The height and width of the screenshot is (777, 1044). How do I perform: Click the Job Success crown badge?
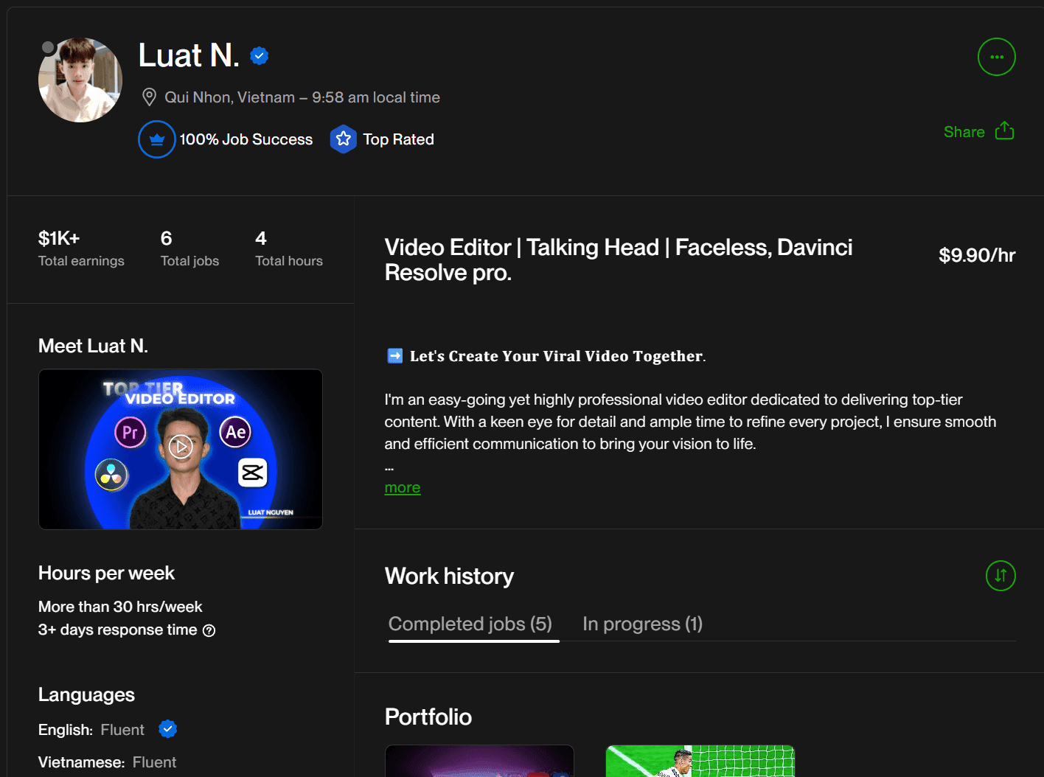coord(157,139)
